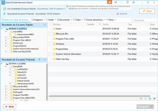Expand the Administrator(4983) tree node
158x111 pixels.
10,34
